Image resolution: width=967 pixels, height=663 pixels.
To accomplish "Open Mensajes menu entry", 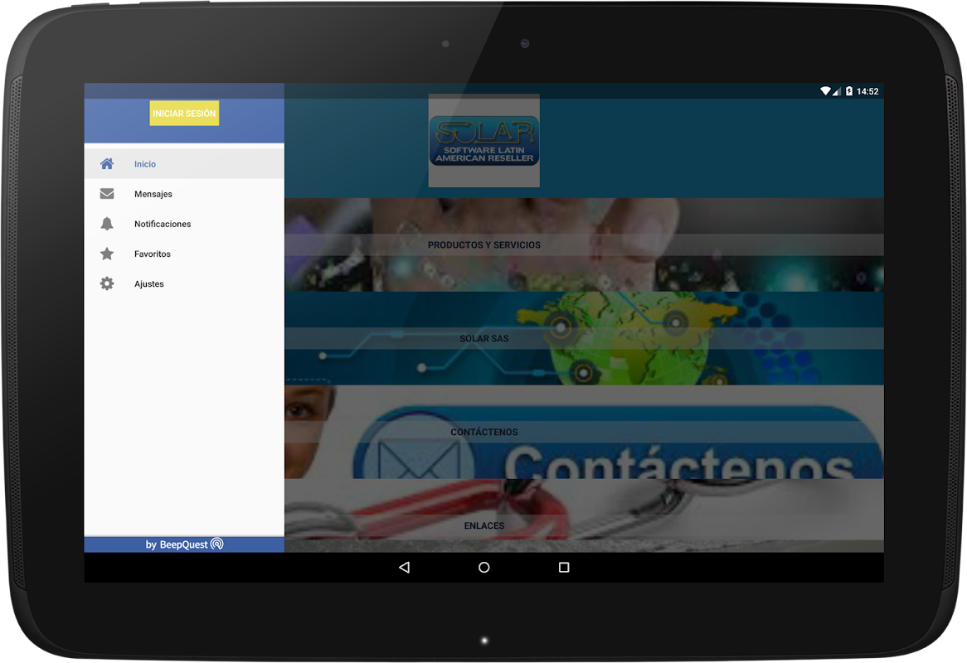I will pyautogui.click(x=184, y=194).
